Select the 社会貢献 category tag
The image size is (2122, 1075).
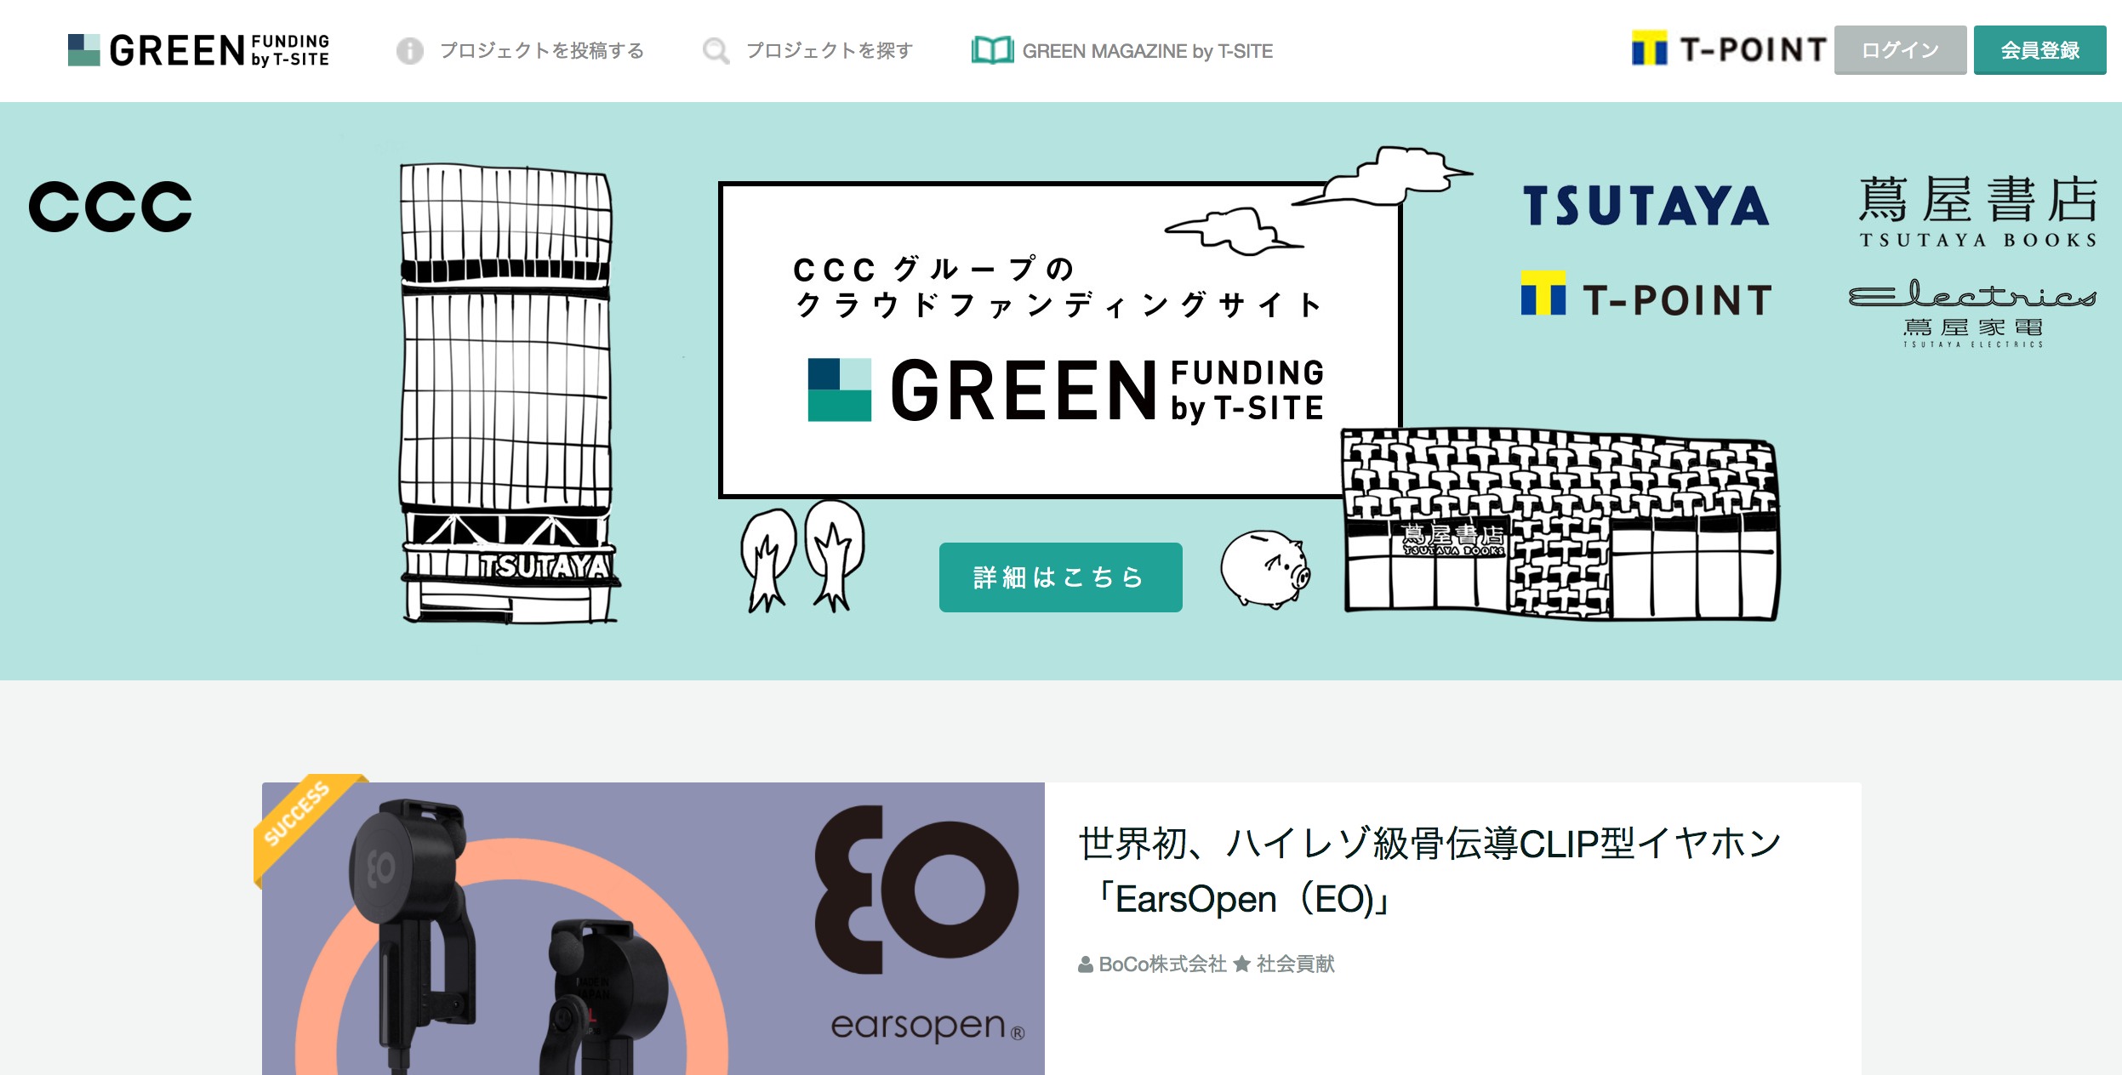(1295, 964)
